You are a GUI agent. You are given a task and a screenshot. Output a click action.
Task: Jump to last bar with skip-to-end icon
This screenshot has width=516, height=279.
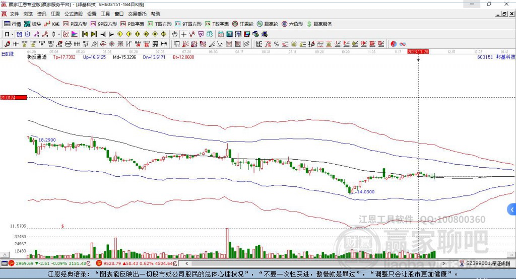(x=94, y=34)
